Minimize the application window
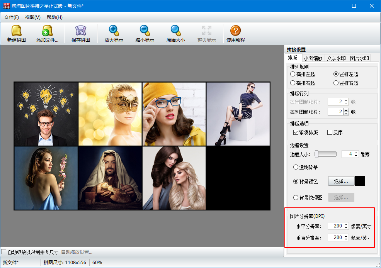381x268 pixels. coord(337,6)
